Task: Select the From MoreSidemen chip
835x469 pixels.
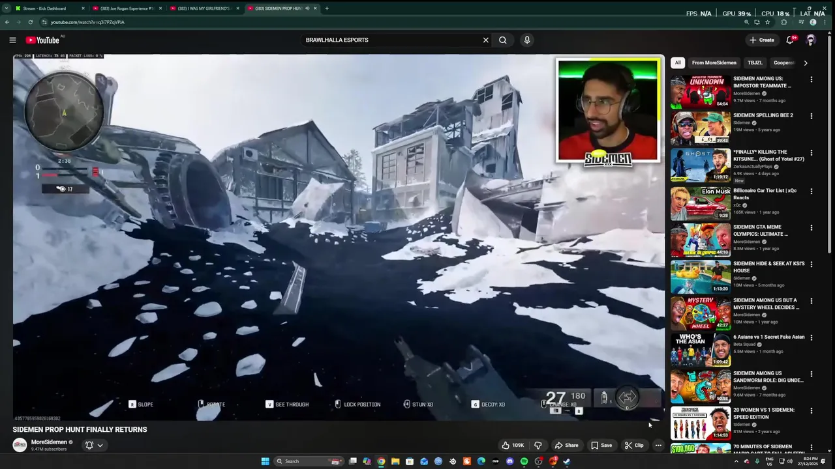Action: [x=714, y=63]
